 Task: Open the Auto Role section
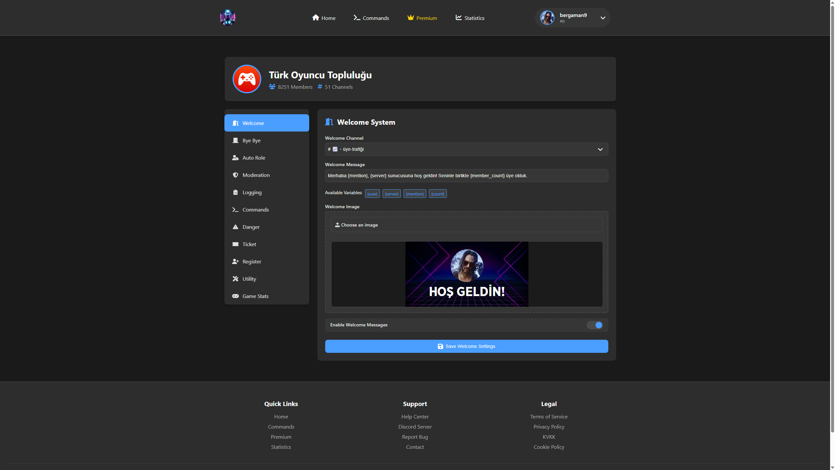pyautogui.click(x=267, y=158)
